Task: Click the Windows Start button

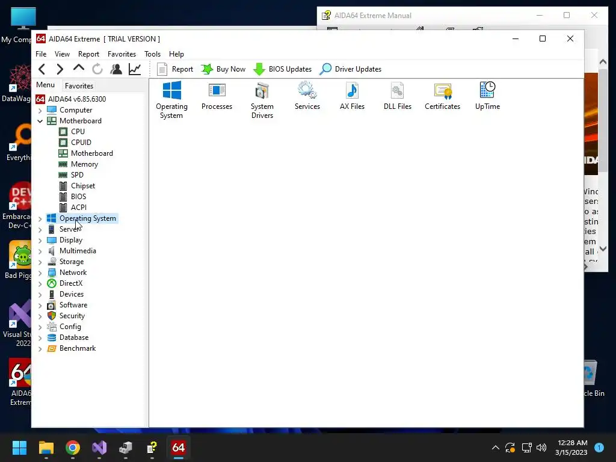Action: tap(19, 448)
